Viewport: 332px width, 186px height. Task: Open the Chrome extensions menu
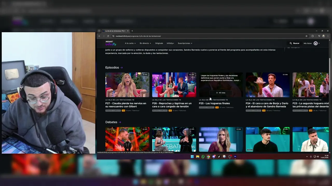[x=313, y=36]
